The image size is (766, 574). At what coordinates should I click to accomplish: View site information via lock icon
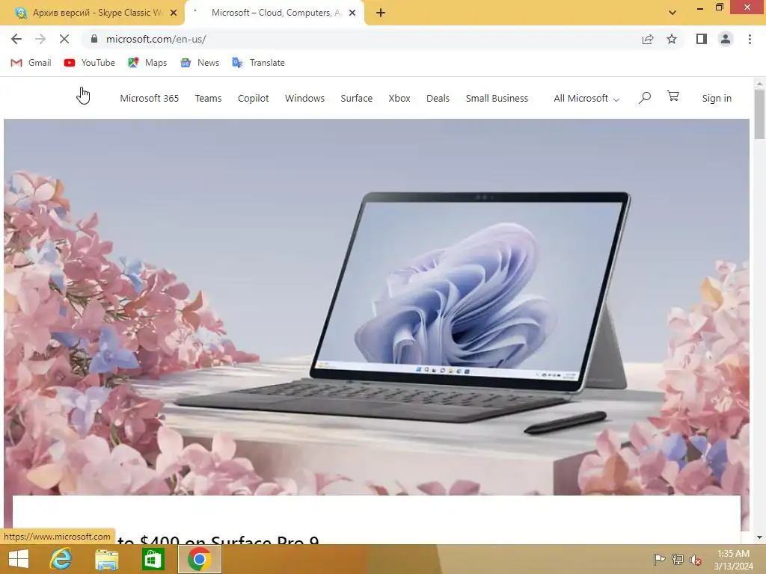pyautogui.click(x=94, y=39)
